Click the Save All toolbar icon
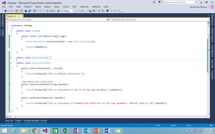215x134 pixels. click(30, 11)
